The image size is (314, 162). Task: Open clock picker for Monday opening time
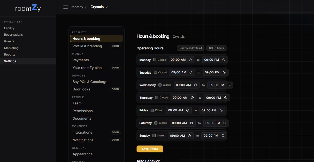(x=190, y=60)
